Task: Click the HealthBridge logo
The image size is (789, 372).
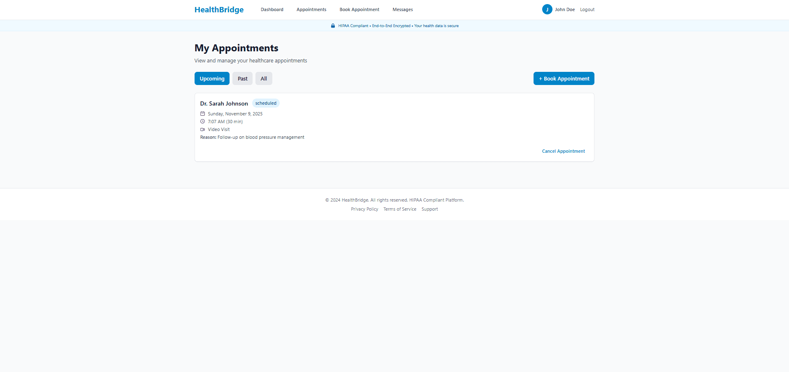Action: (x=219, y=9)
